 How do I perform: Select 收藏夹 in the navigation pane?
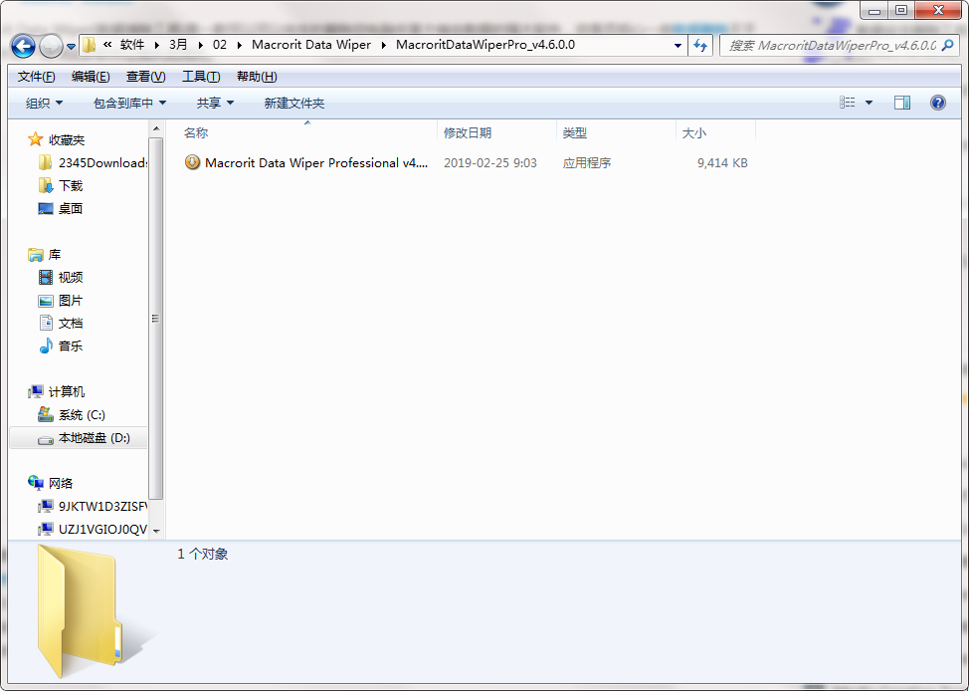click(x=67, y=140)
